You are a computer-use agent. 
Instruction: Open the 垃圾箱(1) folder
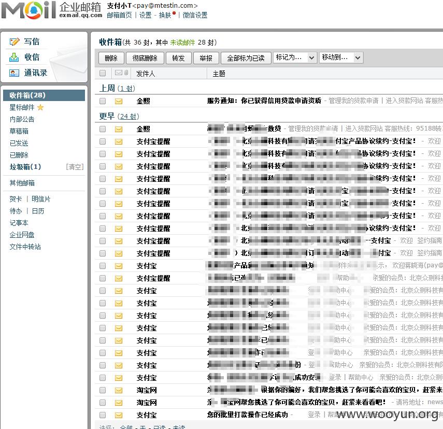pyautogui.click(x=25, y=167)
